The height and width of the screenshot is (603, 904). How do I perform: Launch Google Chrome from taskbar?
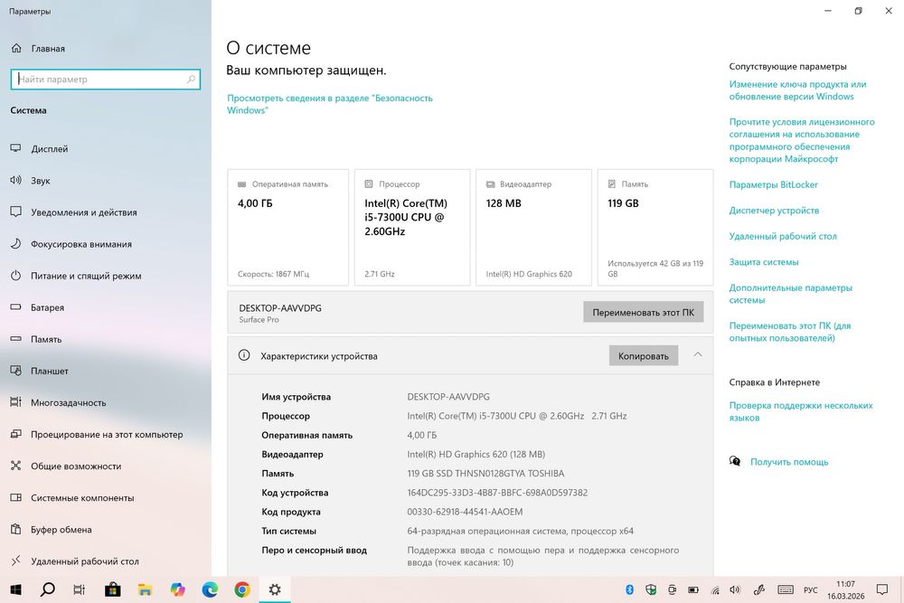point(242,589)
